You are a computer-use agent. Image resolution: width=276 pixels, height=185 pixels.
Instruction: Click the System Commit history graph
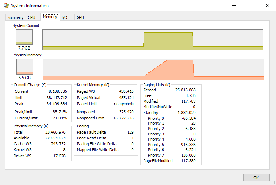(x=153, y=40)
